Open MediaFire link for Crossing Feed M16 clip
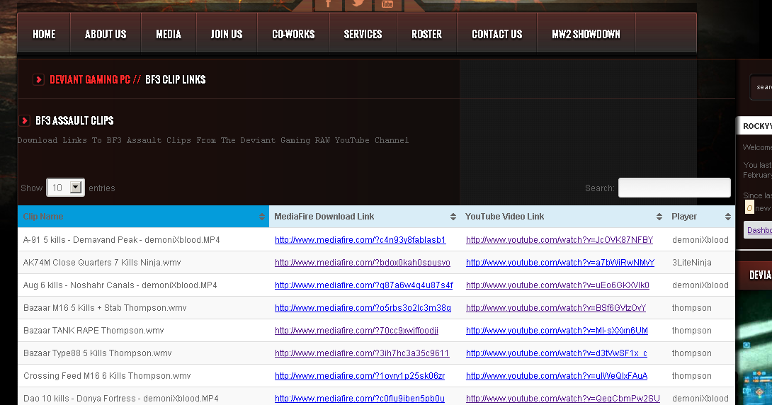The height and width of the screenshot is (405, 772). 360,375
